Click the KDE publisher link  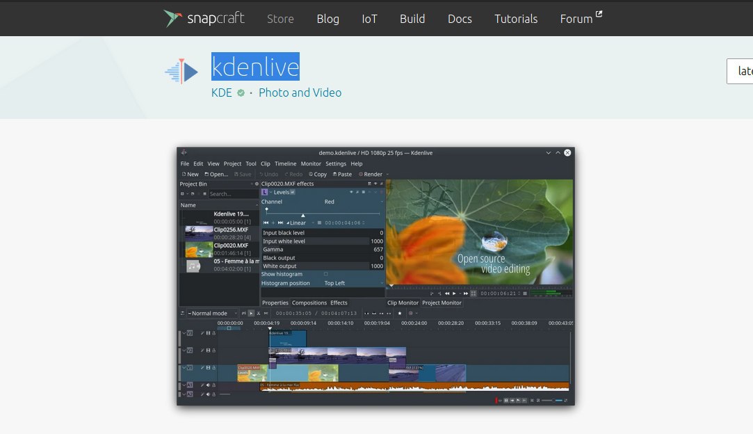[x=221, y=93]
